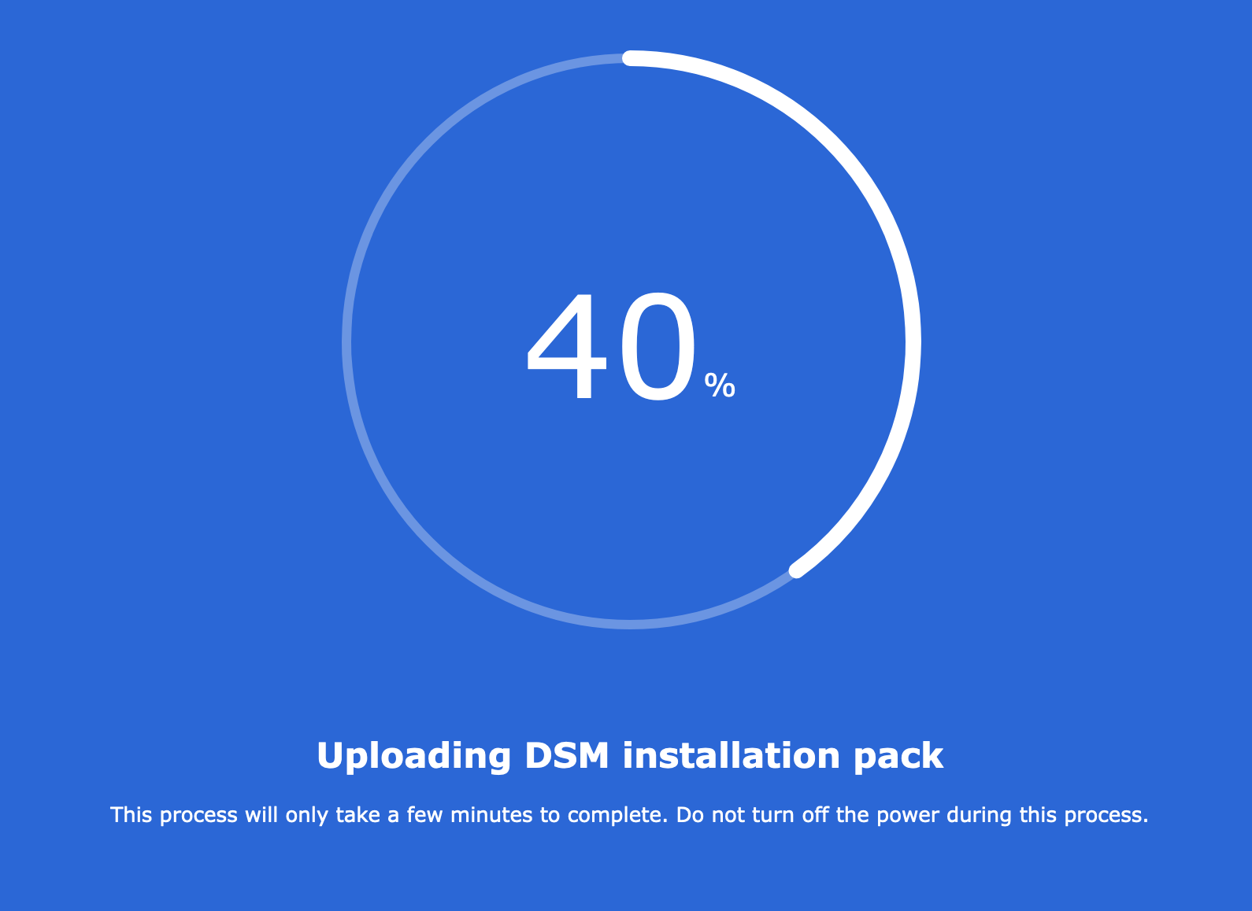Click the Uploading DSM installation pack heading
The height and width of the screenshot is (911, 1252).
coord(630,756)
